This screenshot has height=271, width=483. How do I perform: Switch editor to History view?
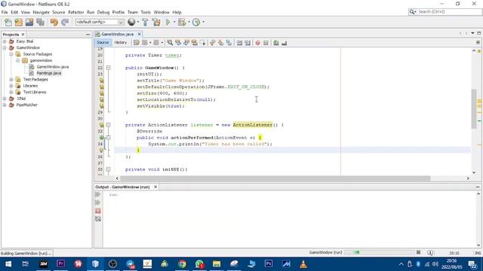[x=121, y=42]
